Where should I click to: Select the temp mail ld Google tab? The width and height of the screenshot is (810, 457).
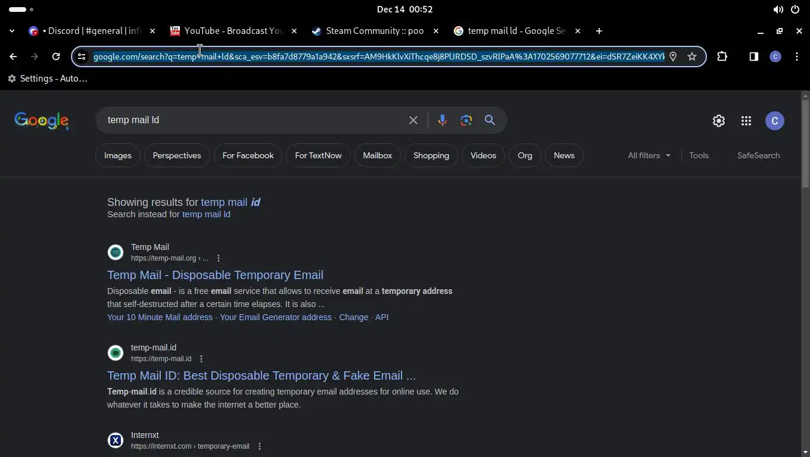(x=517, y=31)
